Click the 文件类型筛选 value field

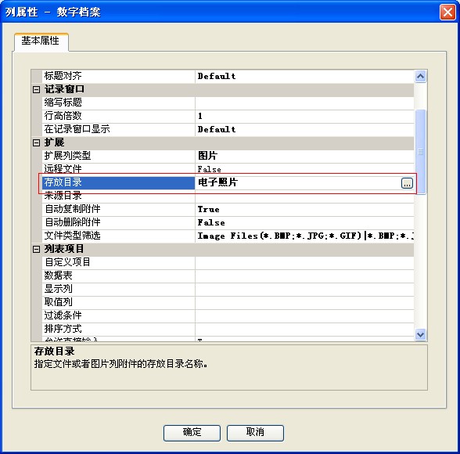click(304, 236)
